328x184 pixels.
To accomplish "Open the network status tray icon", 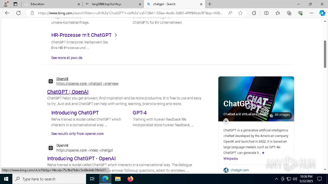I will 289,179.
